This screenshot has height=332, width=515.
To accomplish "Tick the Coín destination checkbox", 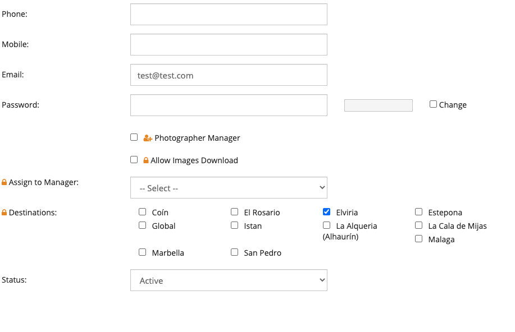I will (142, 211).
